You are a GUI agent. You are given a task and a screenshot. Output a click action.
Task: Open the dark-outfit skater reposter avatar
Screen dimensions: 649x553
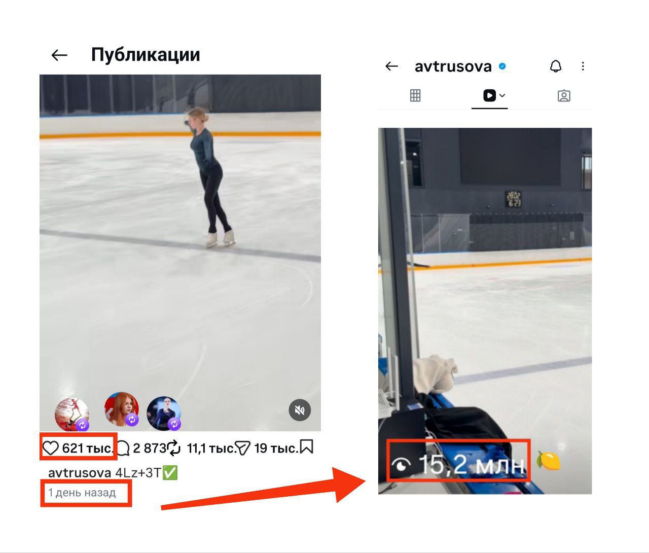click(x=164, y=413)
